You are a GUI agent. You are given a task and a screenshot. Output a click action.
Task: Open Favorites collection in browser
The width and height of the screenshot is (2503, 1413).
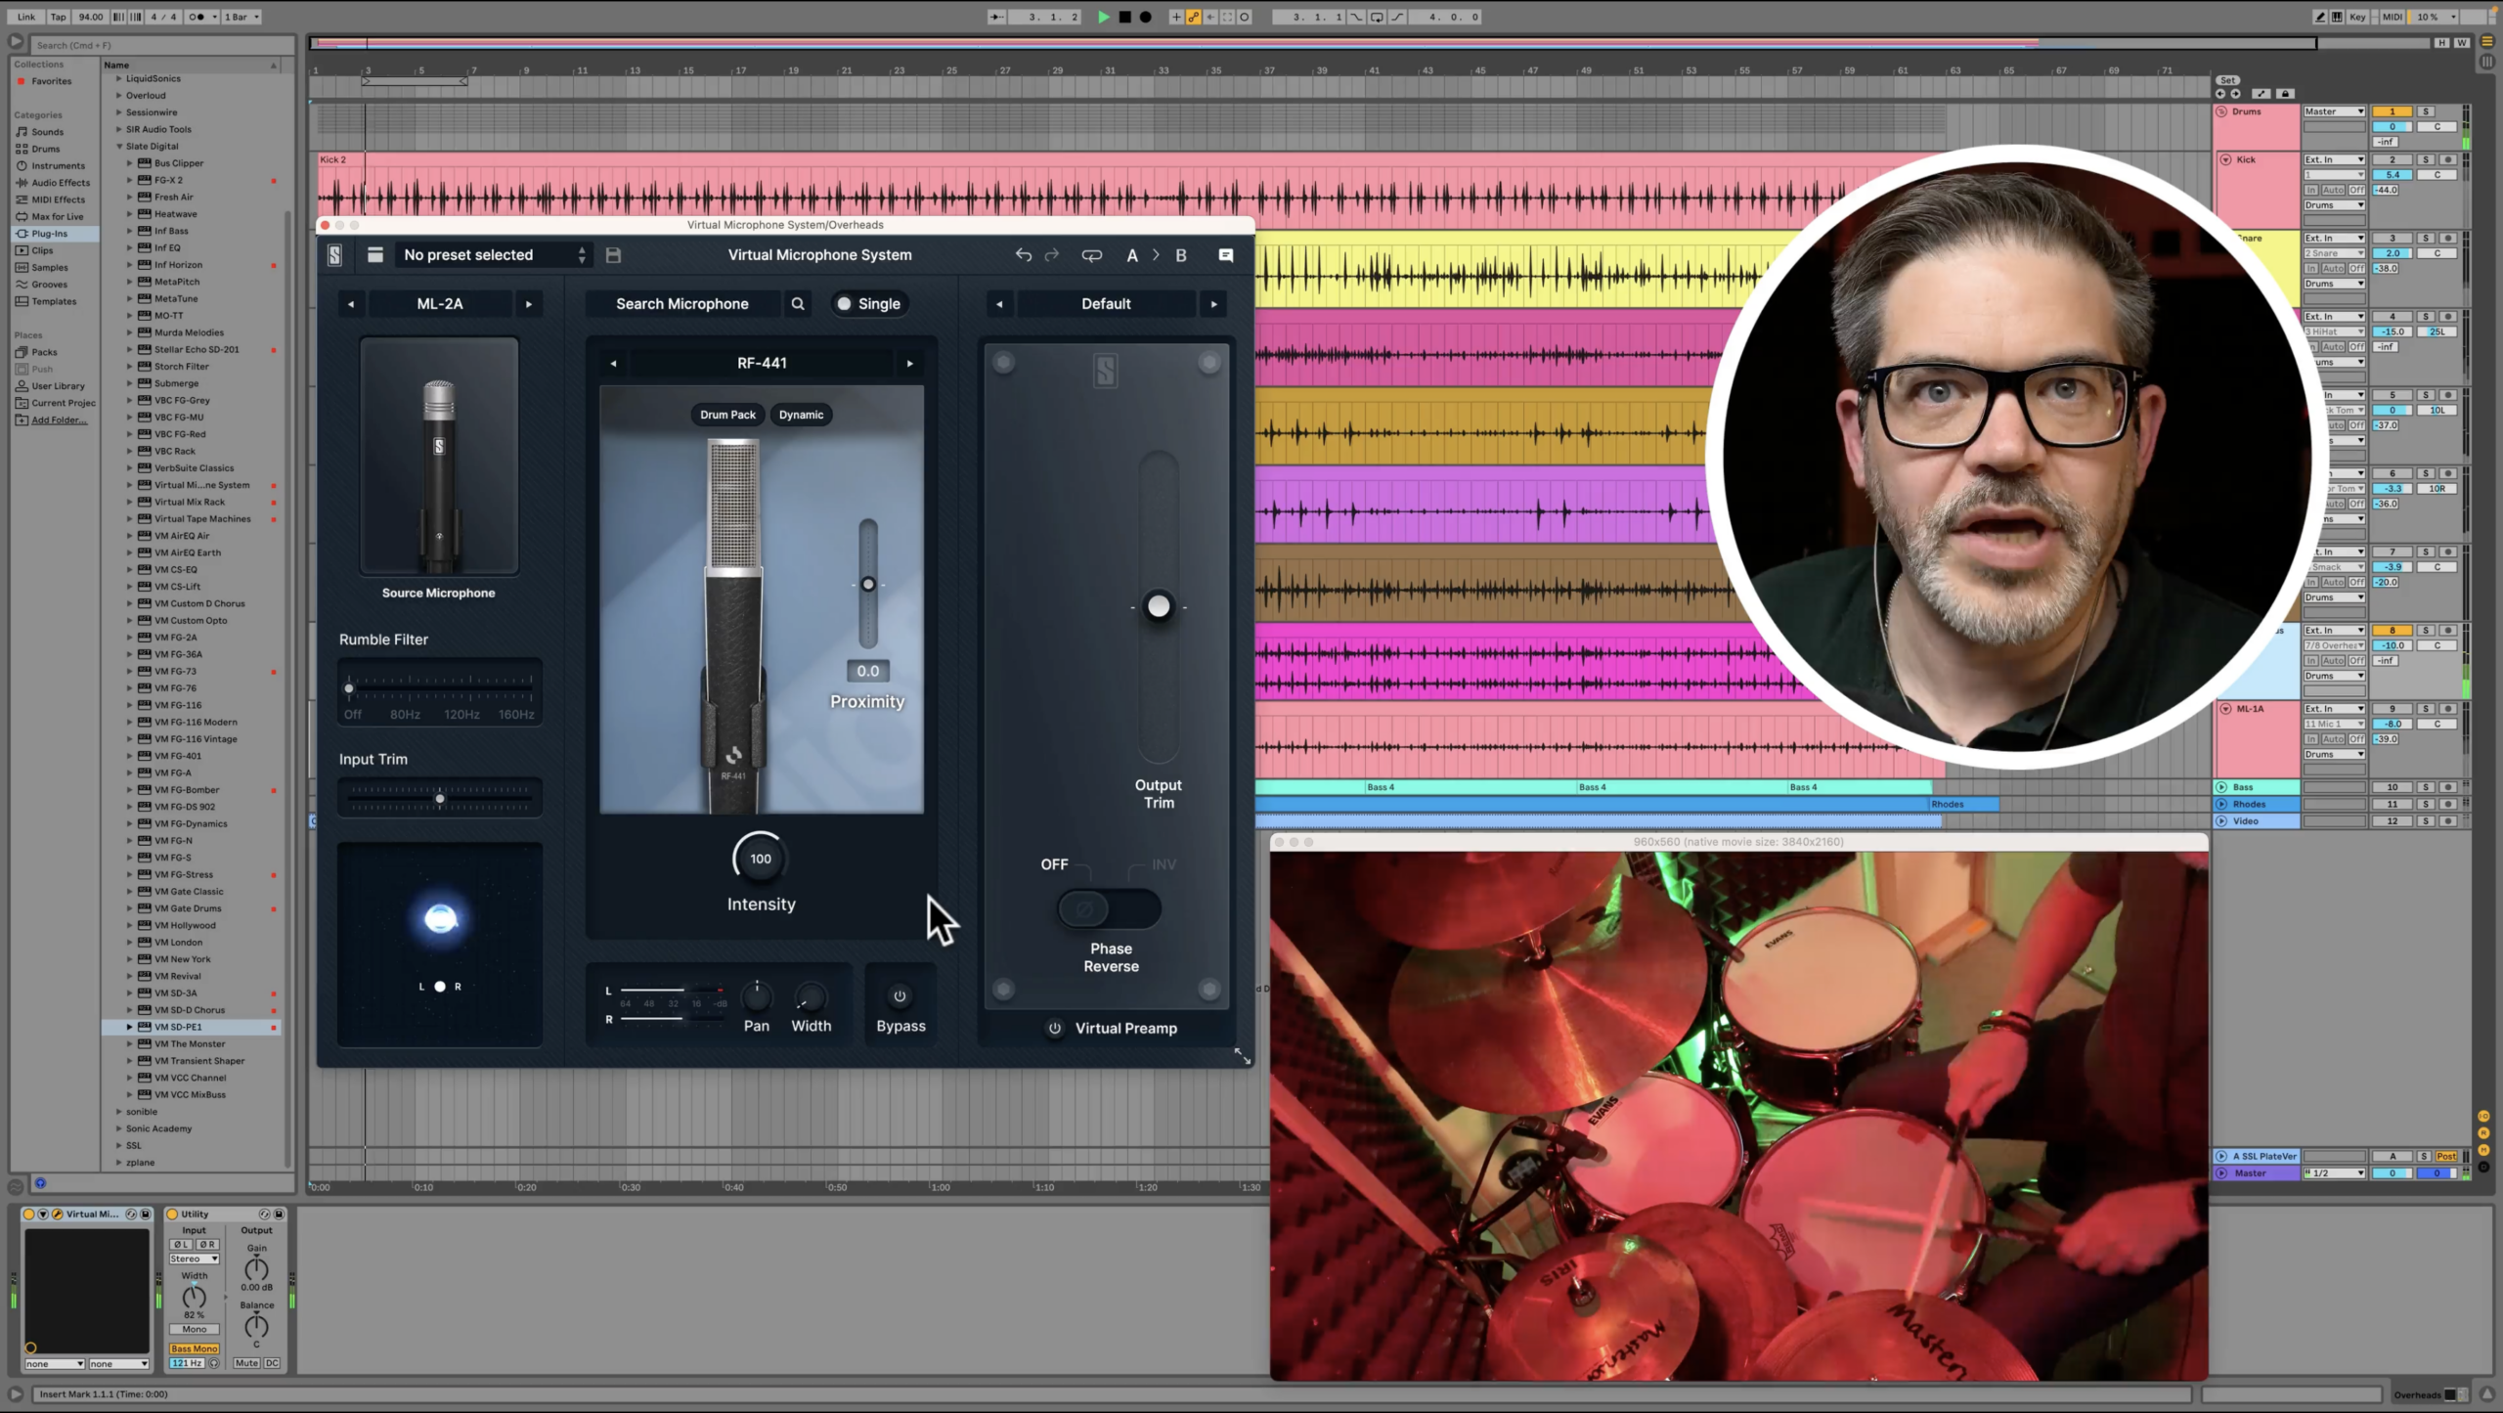click(51, 81)
